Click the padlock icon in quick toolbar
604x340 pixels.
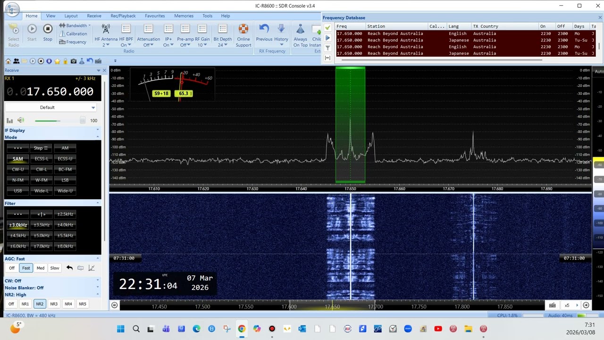coord(65,61)
